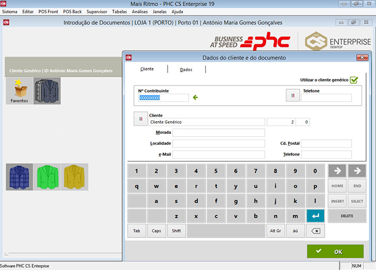
Task: Switch to the Cliente tab
Action: click(147, 69)
